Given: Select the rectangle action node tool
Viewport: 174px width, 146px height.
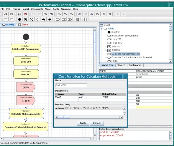Looking at the screenshot, I should tap(5, 19).
